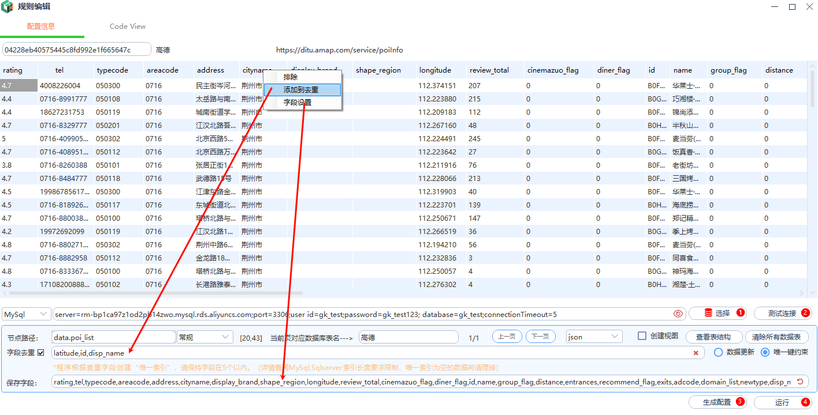Click the reset icon in save fields box
This screenshot has width=818, height=415.
[800, 382]
